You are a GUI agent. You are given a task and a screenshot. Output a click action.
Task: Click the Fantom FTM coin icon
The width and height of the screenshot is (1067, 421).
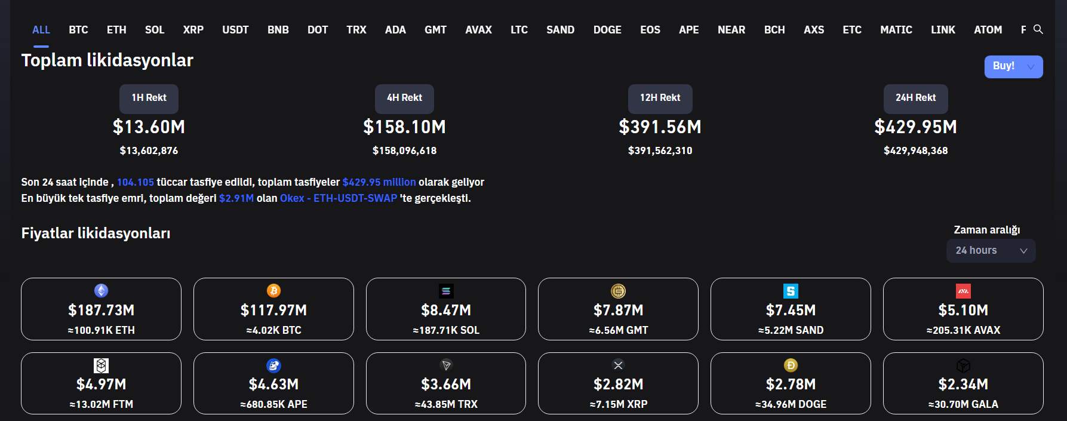102,365
